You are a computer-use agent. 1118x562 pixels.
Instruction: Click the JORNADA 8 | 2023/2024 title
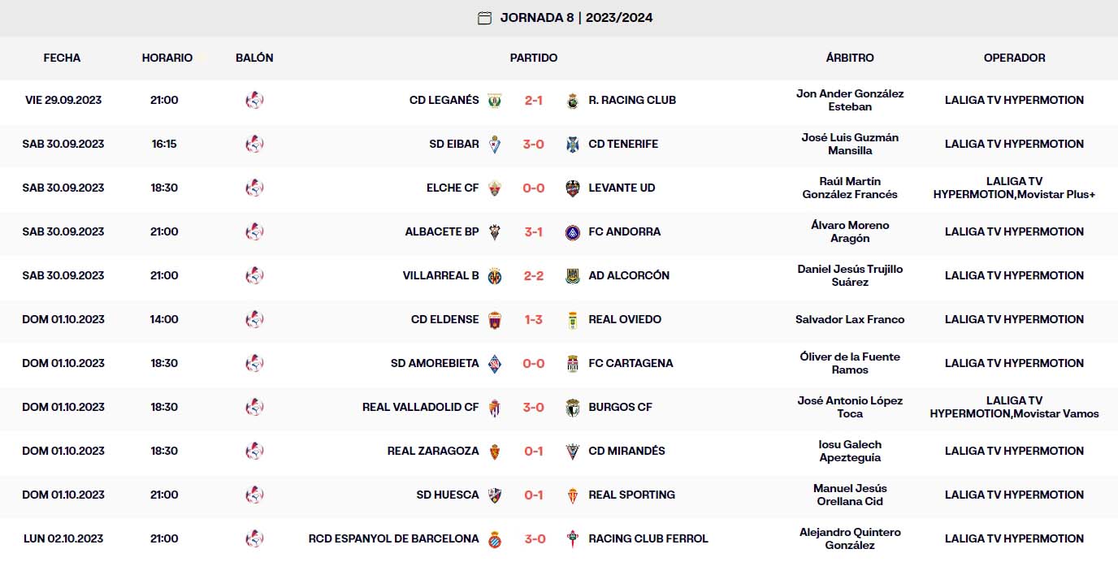[x=578, y=17]
